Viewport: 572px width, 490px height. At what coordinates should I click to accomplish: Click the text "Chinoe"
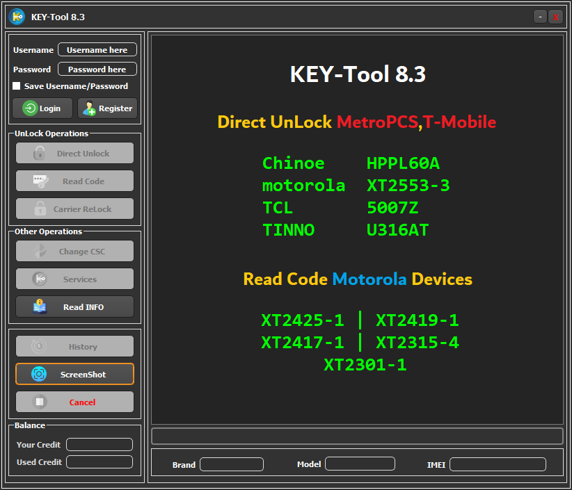point(293,163)
